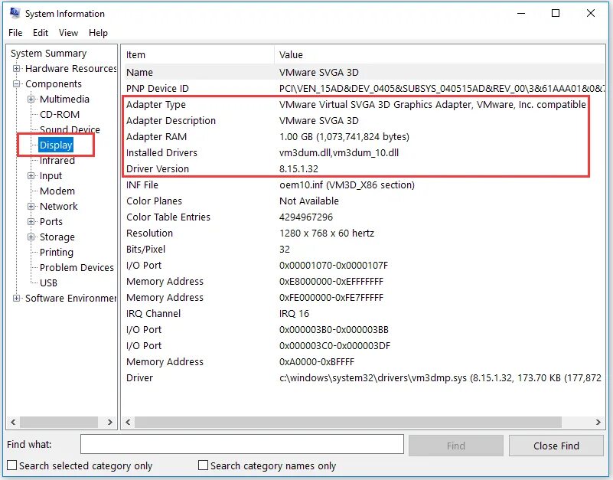Expand the Software Environment node
The height and width of the screenshot is (480, 613).
pos(16,298)
